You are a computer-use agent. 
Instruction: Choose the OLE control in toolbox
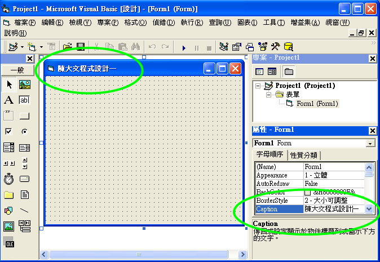(x=9, y=242)
